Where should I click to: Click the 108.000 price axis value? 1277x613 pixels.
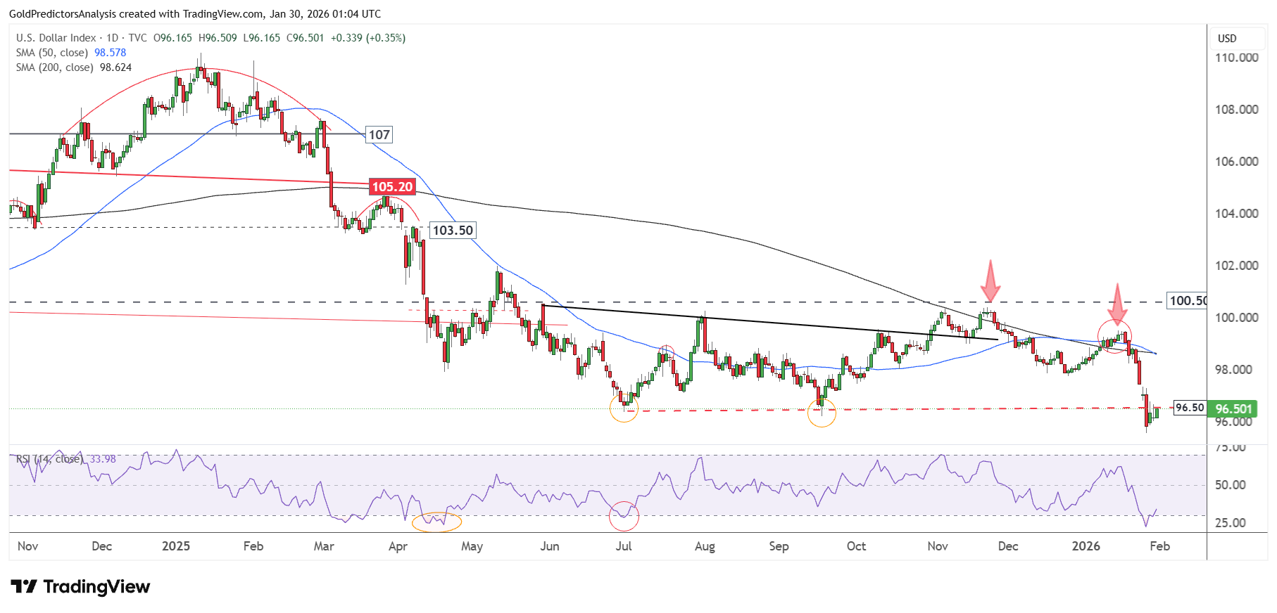coord(1237,110)
